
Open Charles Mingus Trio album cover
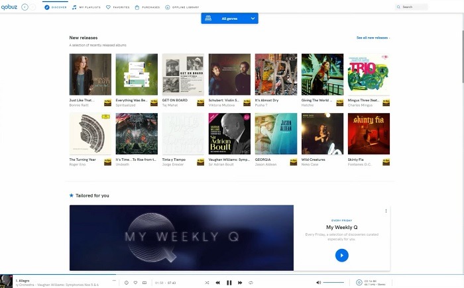tap(369, 74)
